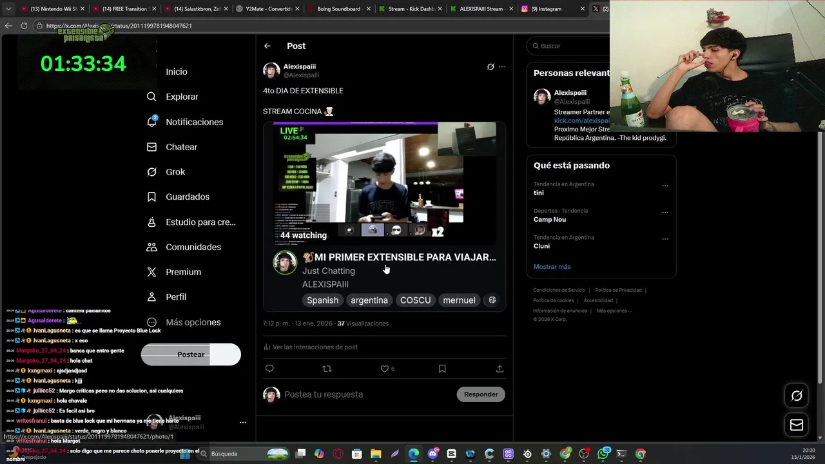Open the browser tab list dropdown

[x=8, y=9]
